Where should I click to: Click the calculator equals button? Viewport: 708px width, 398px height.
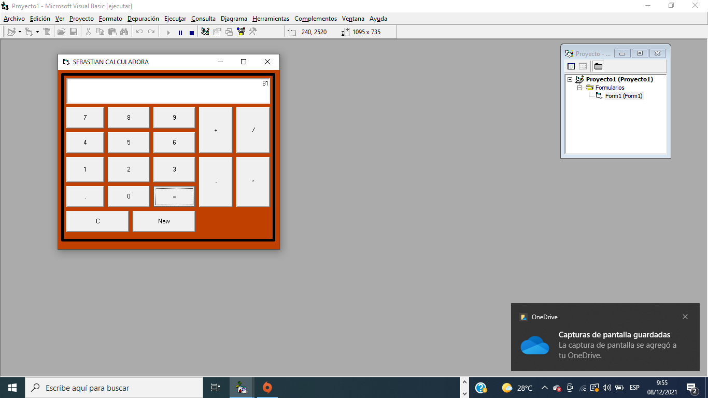pyautogui.click(x=174, y=196)
